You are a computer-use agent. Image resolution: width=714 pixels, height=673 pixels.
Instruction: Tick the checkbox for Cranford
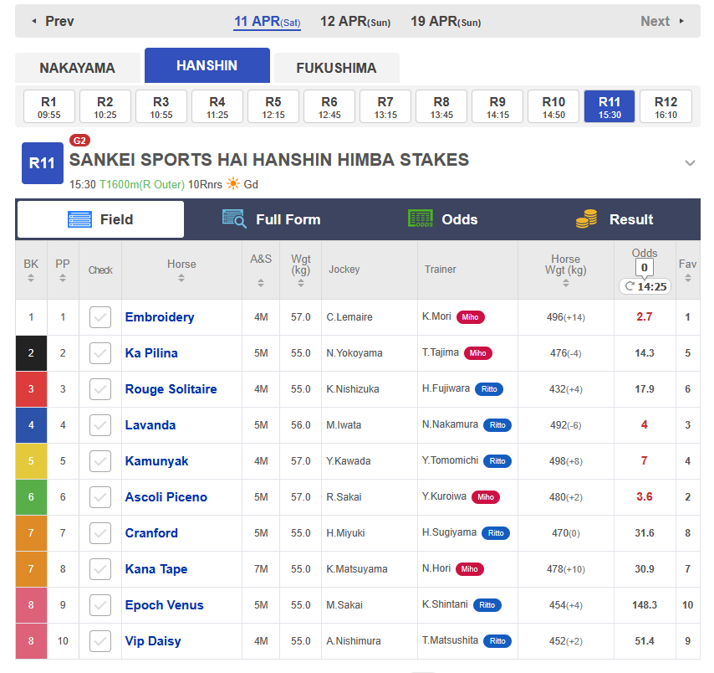pyautogui.click(x=100, y=533)
